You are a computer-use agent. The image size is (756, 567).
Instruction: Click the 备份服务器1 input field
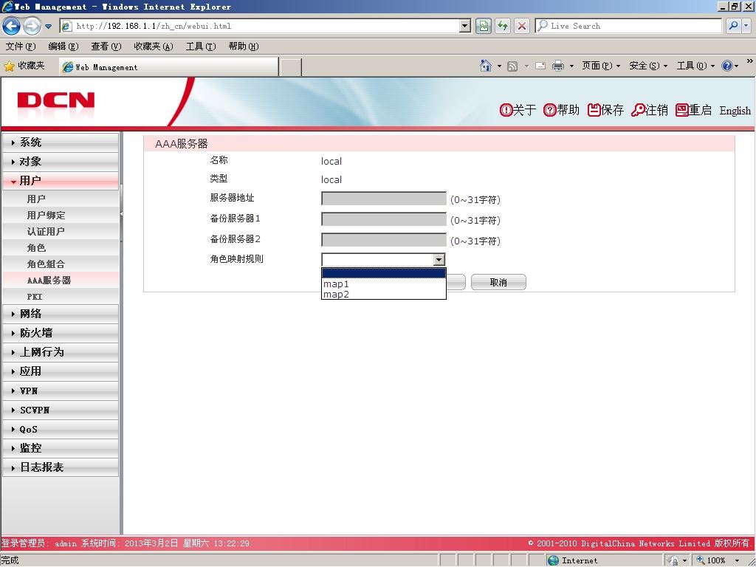[384, 219]
